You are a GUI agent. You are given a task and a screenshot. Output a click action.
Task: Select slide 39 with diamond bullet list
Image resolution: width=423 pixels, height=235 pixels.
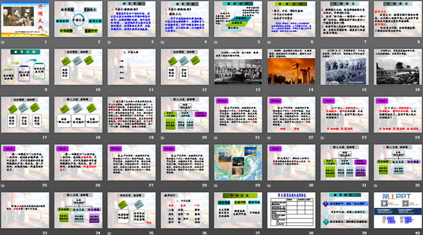pyautogui.click(x=345, y=210)
